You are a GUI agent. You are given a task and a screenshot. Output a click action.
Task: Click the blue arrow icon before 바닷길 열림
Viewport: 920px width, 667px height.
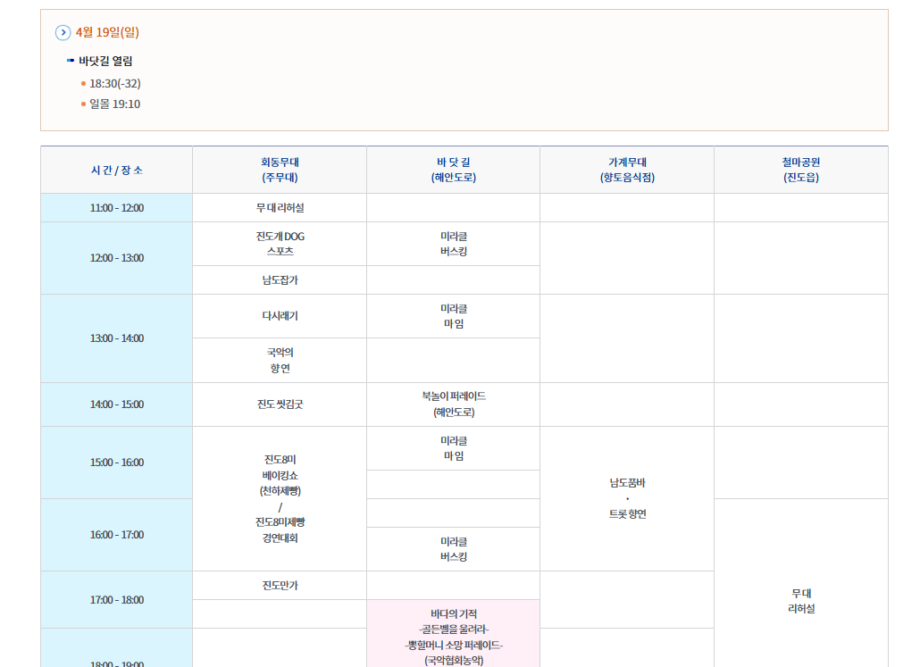click(x=73, y=61)
